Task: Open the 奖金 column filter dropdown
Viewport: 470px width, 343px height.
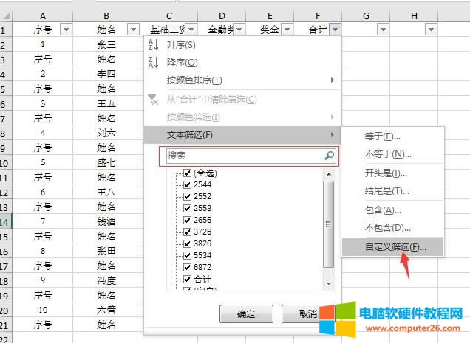Action: pyautogui.click(x=286, y=29)
